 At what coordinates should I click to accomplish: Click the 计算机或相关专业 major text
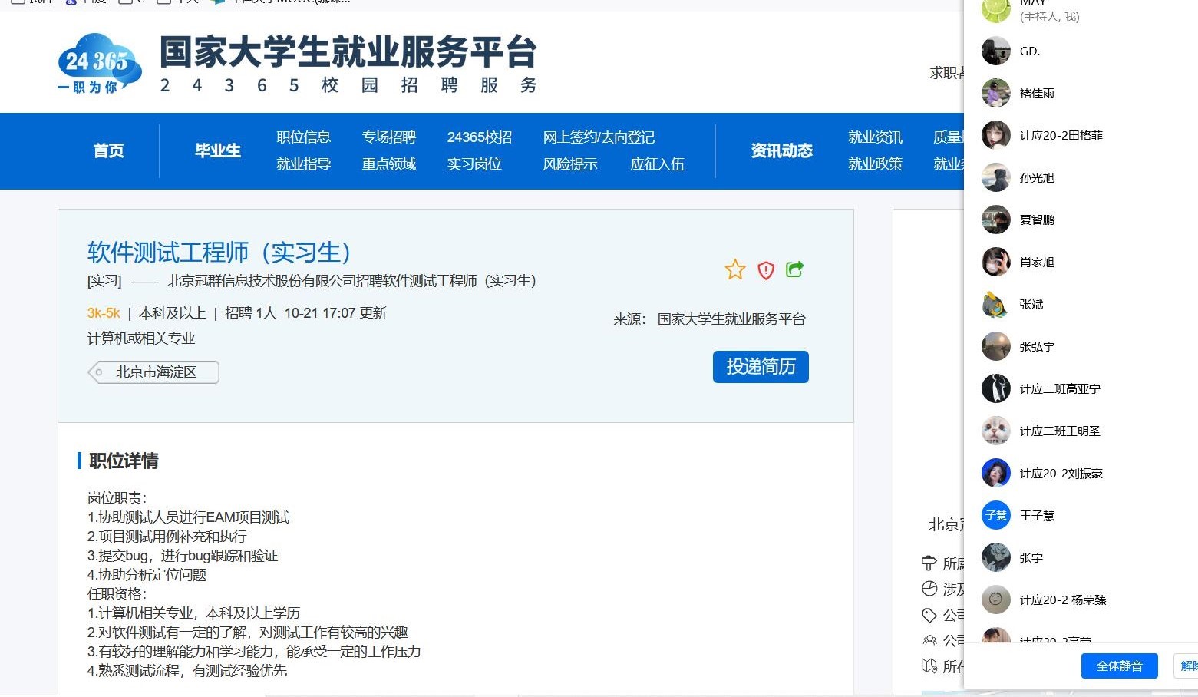tap(141, 339)
